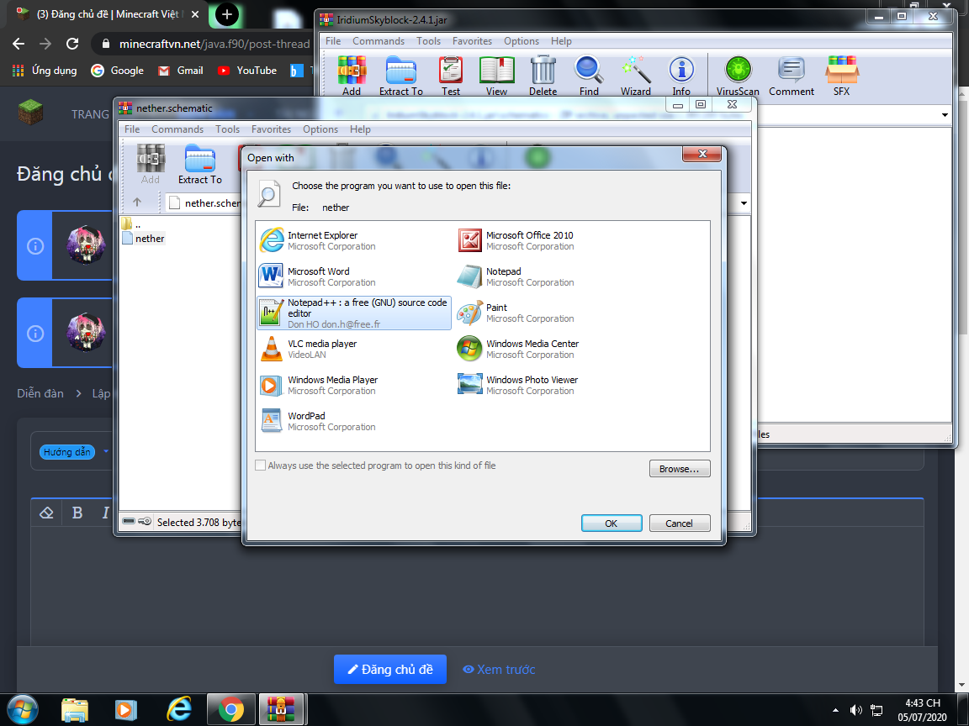
Task: Open File menu in IridiumSkyblock window
Action: [333, 40]
